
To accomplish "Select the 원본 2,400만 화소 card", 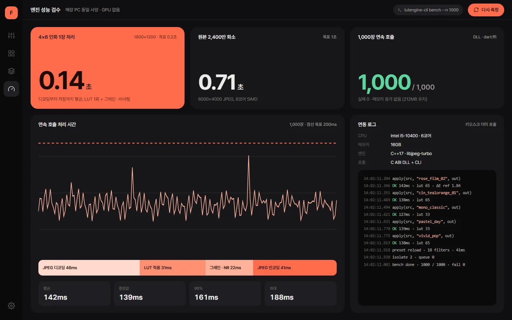I will point(267,68).
